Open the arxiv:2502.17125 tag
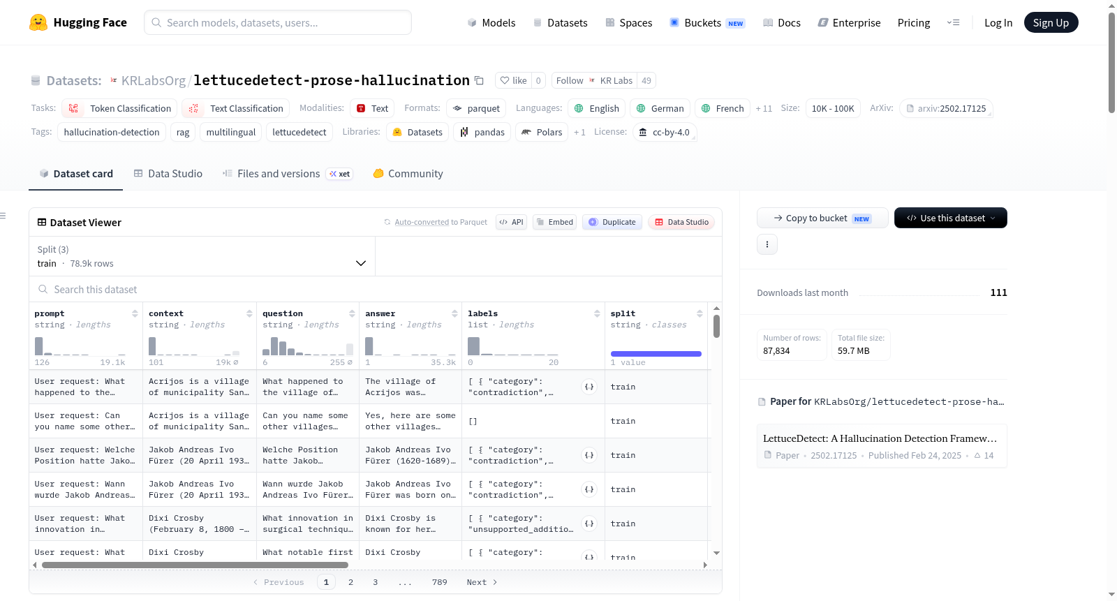Screen dimensions: 1117x601 click(x=946, y=108)
